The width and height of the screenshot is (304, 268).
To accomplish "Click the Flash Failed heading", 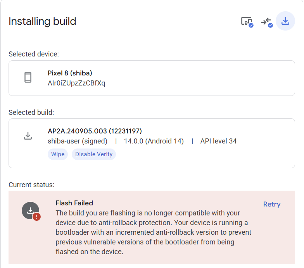I will [x=74, y=203].
